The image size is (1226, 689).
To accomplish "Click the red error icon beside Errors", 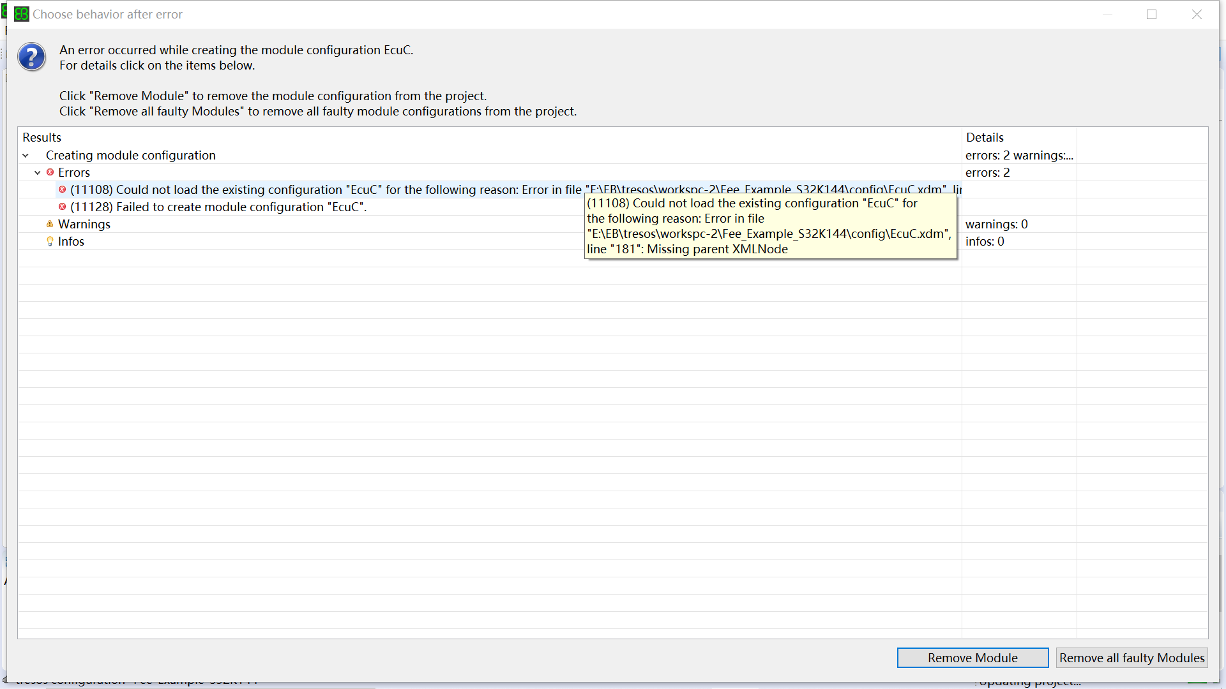I will point(50,172).
